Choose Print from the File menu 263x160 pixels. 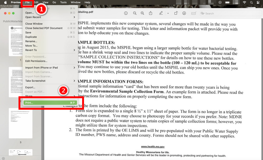(29, 102)
